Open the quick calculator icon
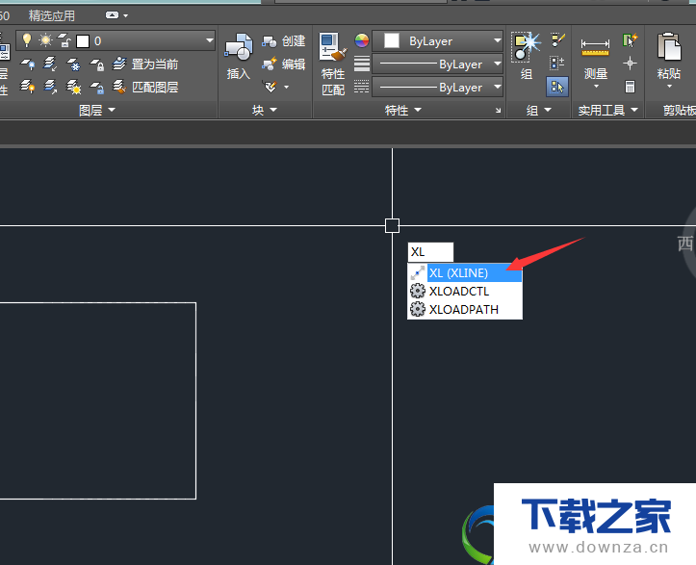 [x=630, y=87]
